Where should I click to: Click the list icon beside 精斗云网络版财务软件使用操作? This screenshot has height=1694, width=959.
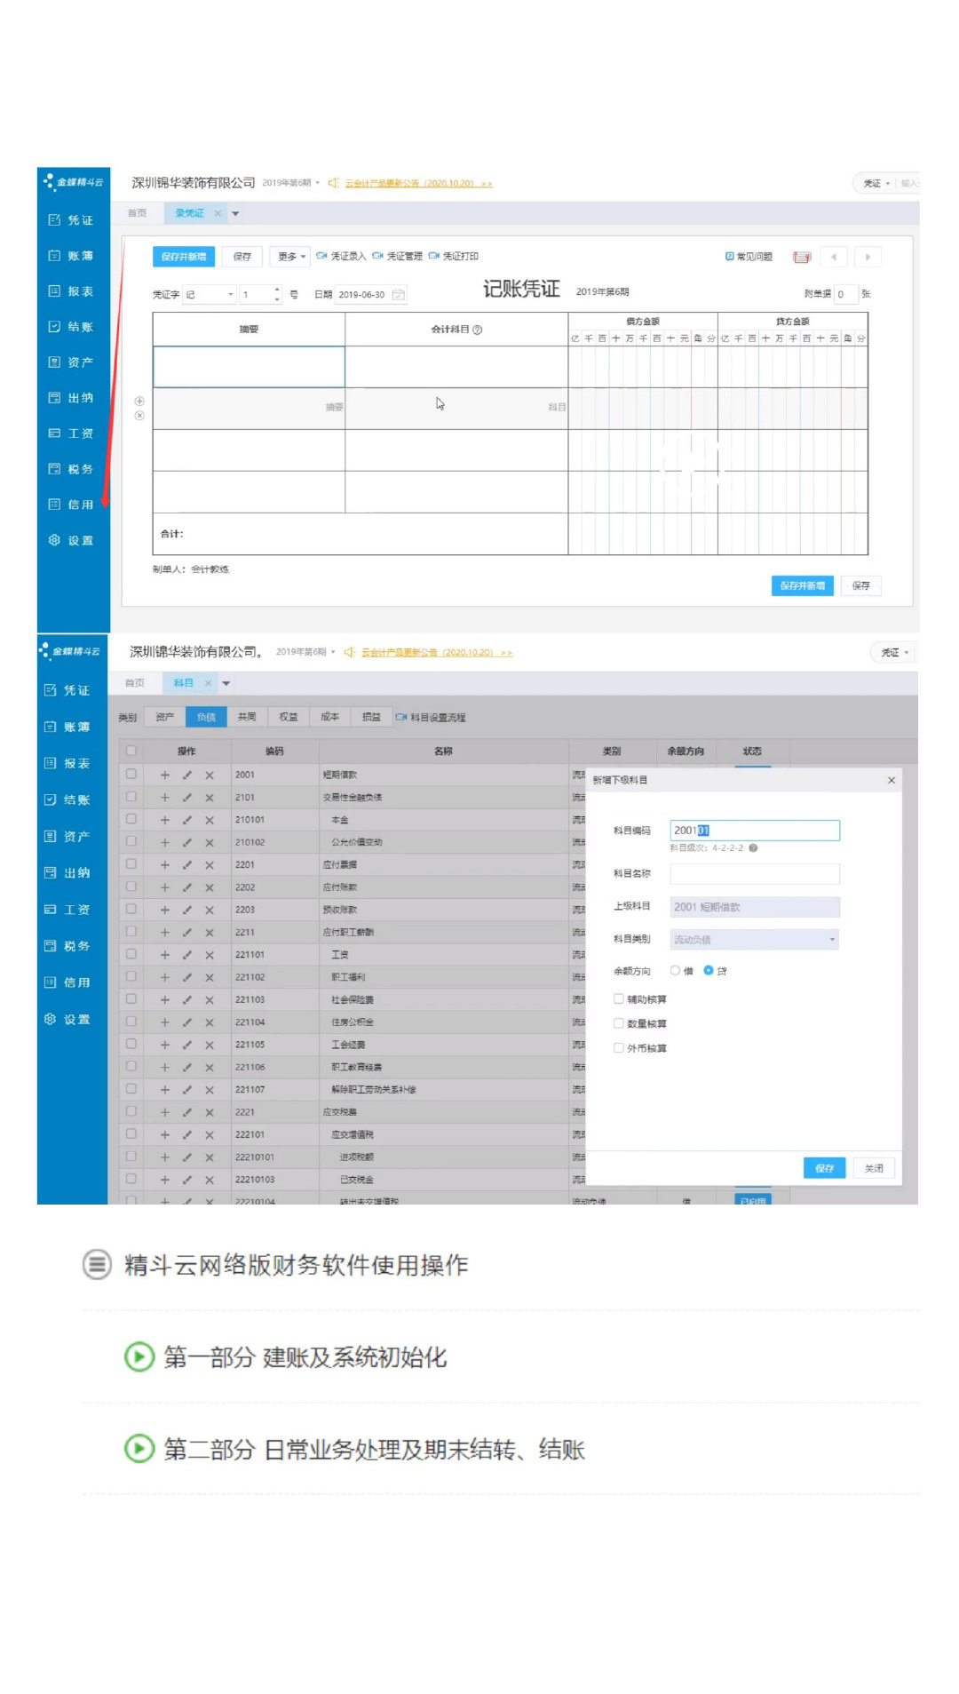coord(97,1264)
